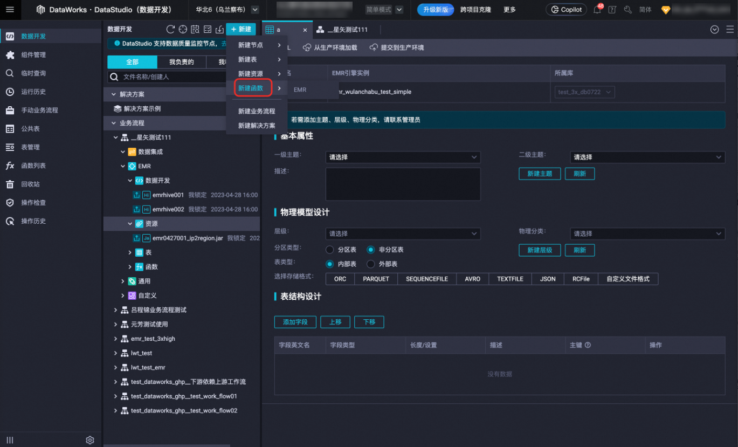Select the 内部表 radio button
This screenshot has height=447, width=738.
point(330,264)
